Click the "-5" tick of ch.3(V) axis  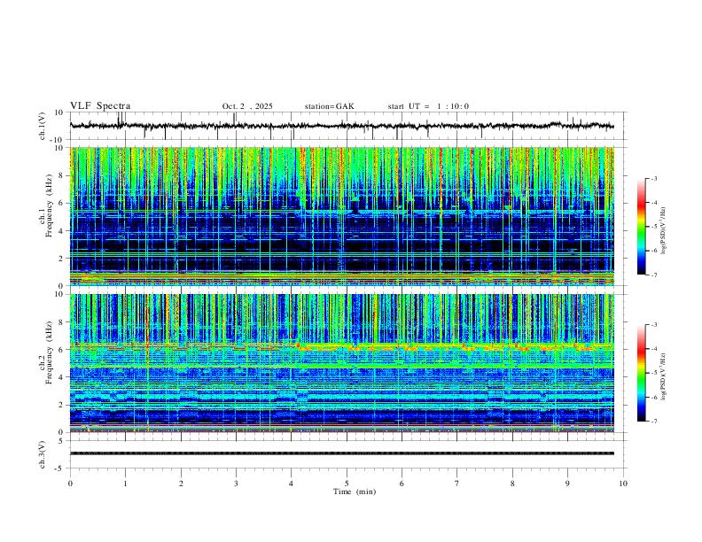pos(60,468)
